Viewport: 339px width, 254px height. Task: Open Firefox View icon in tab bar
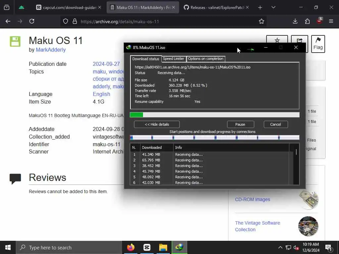pyautogui.click(x=7, y=7)
